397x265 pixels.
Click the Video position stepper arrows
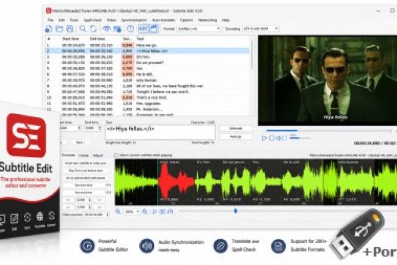point(107,214)
